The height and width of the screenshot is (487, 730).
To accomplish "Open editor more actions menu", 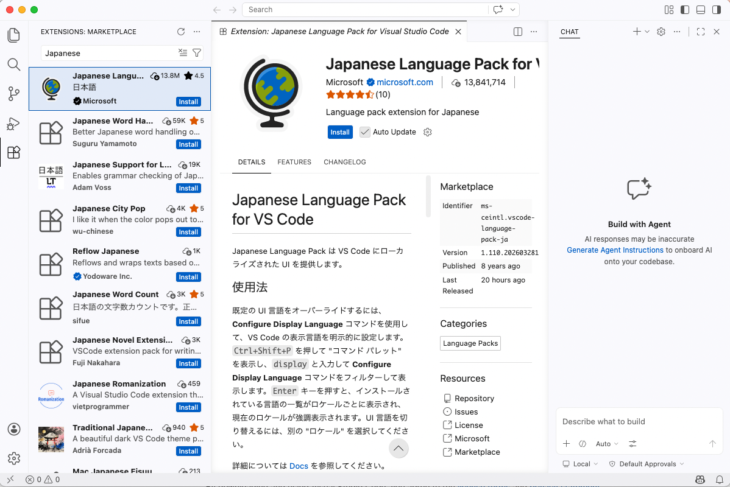I will click(534, 32).
